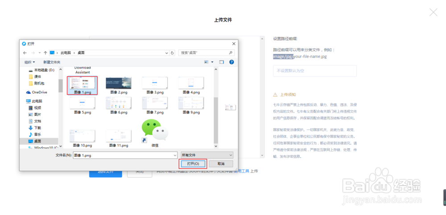Click the 打开(O) button
Image resolution: width=446 pixels, height=215 pixels.
pyautogui.click(x=193, y=164)
